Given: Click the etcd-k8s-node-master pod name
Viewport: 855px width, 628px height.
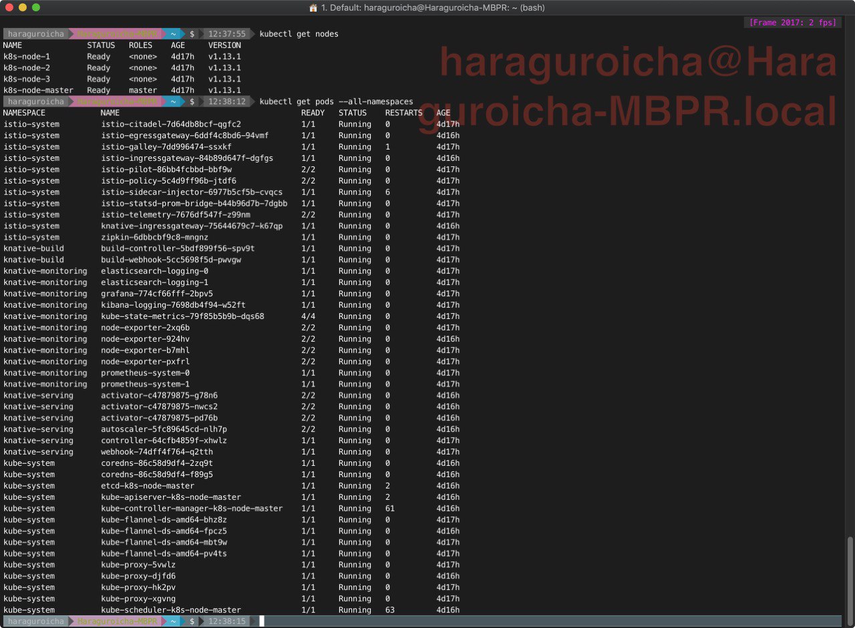Looking at the screenshot, I should tap(148, 486).
